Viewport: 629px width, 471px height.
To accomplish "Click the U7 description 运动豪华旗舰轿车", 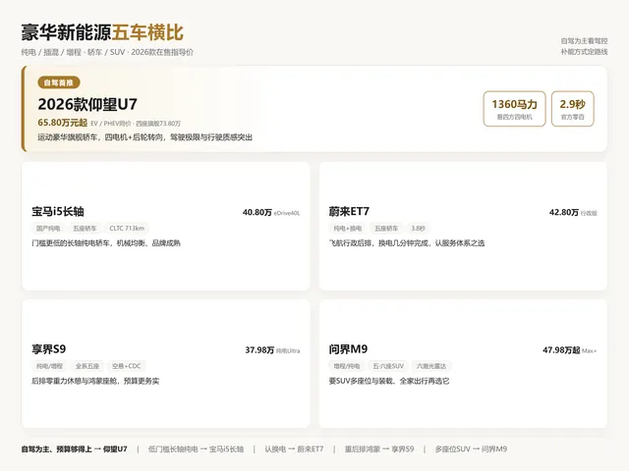I will coord(144,137).
